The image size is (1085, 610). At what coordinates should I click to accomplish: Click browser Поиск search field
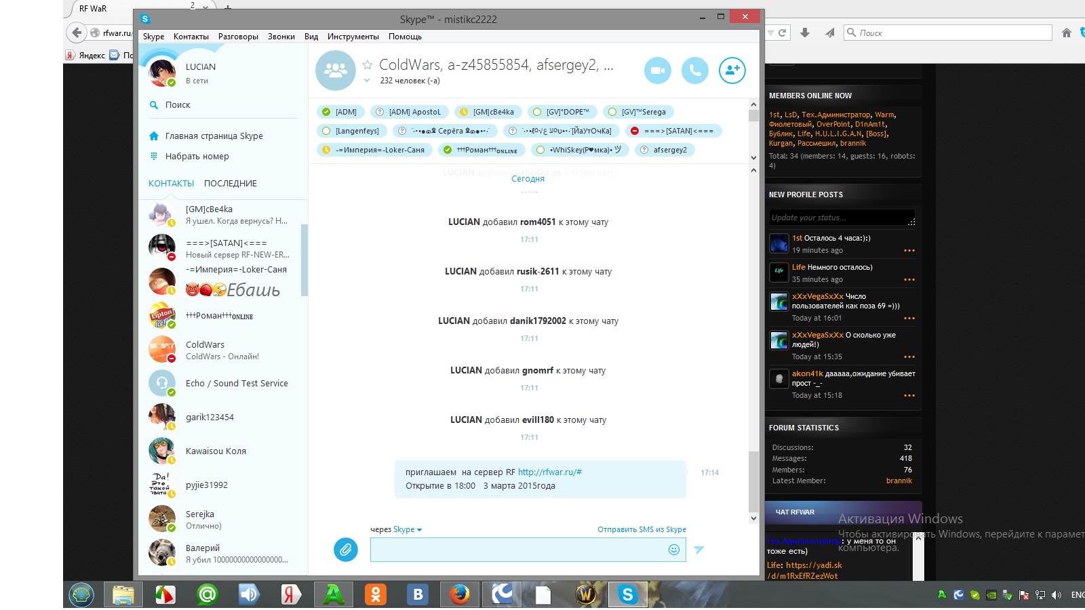(948, 33)
